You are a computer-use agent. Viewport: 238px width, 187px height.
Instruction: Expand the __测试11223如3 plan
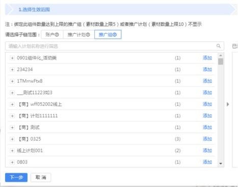pyautogui.click(x=12, y=93)
